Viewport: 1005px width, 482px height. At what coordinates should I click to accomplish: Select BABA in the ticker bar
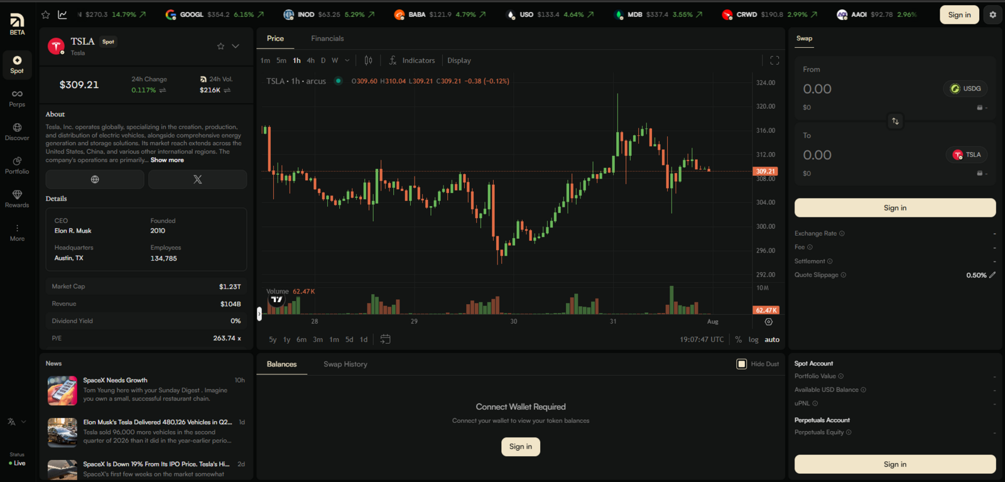point(439,14)
